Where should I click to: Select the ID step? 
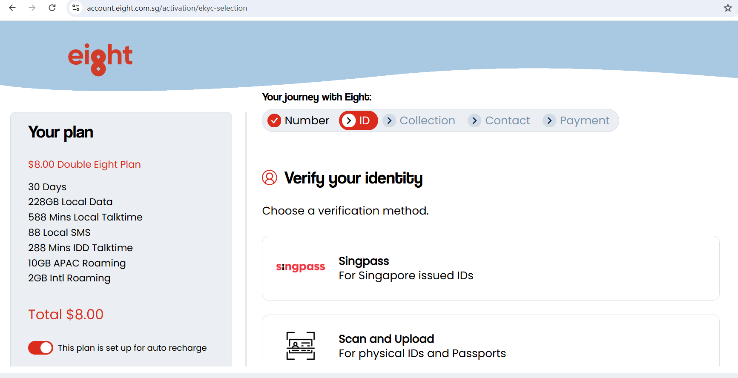[358, 120]
